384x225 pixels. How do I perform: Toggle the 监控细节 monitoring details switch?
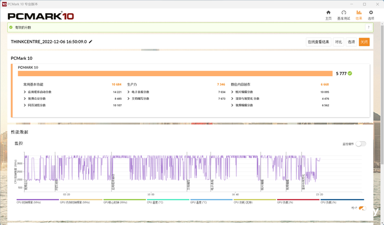point(360,144)
